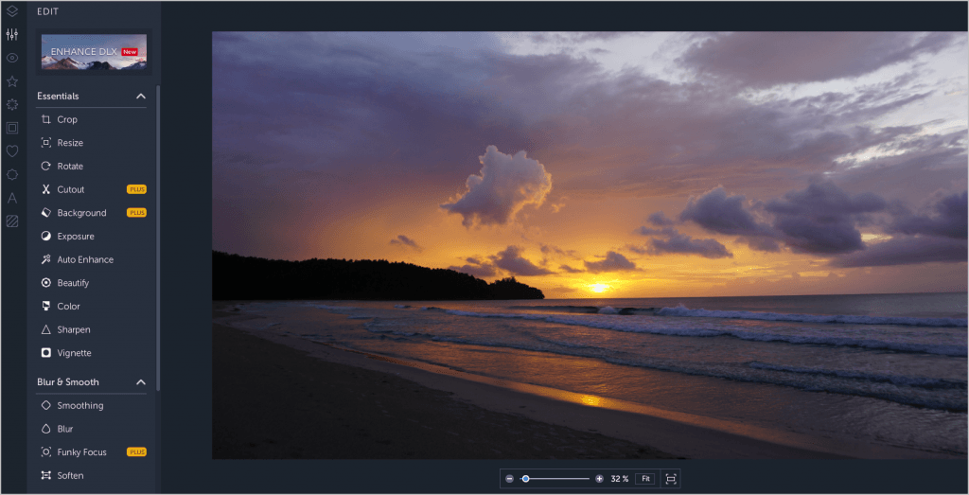Click the Background eraser icon
Image resolution: width=969 pixels, height=495 pixels.
(x=45, y=213)
